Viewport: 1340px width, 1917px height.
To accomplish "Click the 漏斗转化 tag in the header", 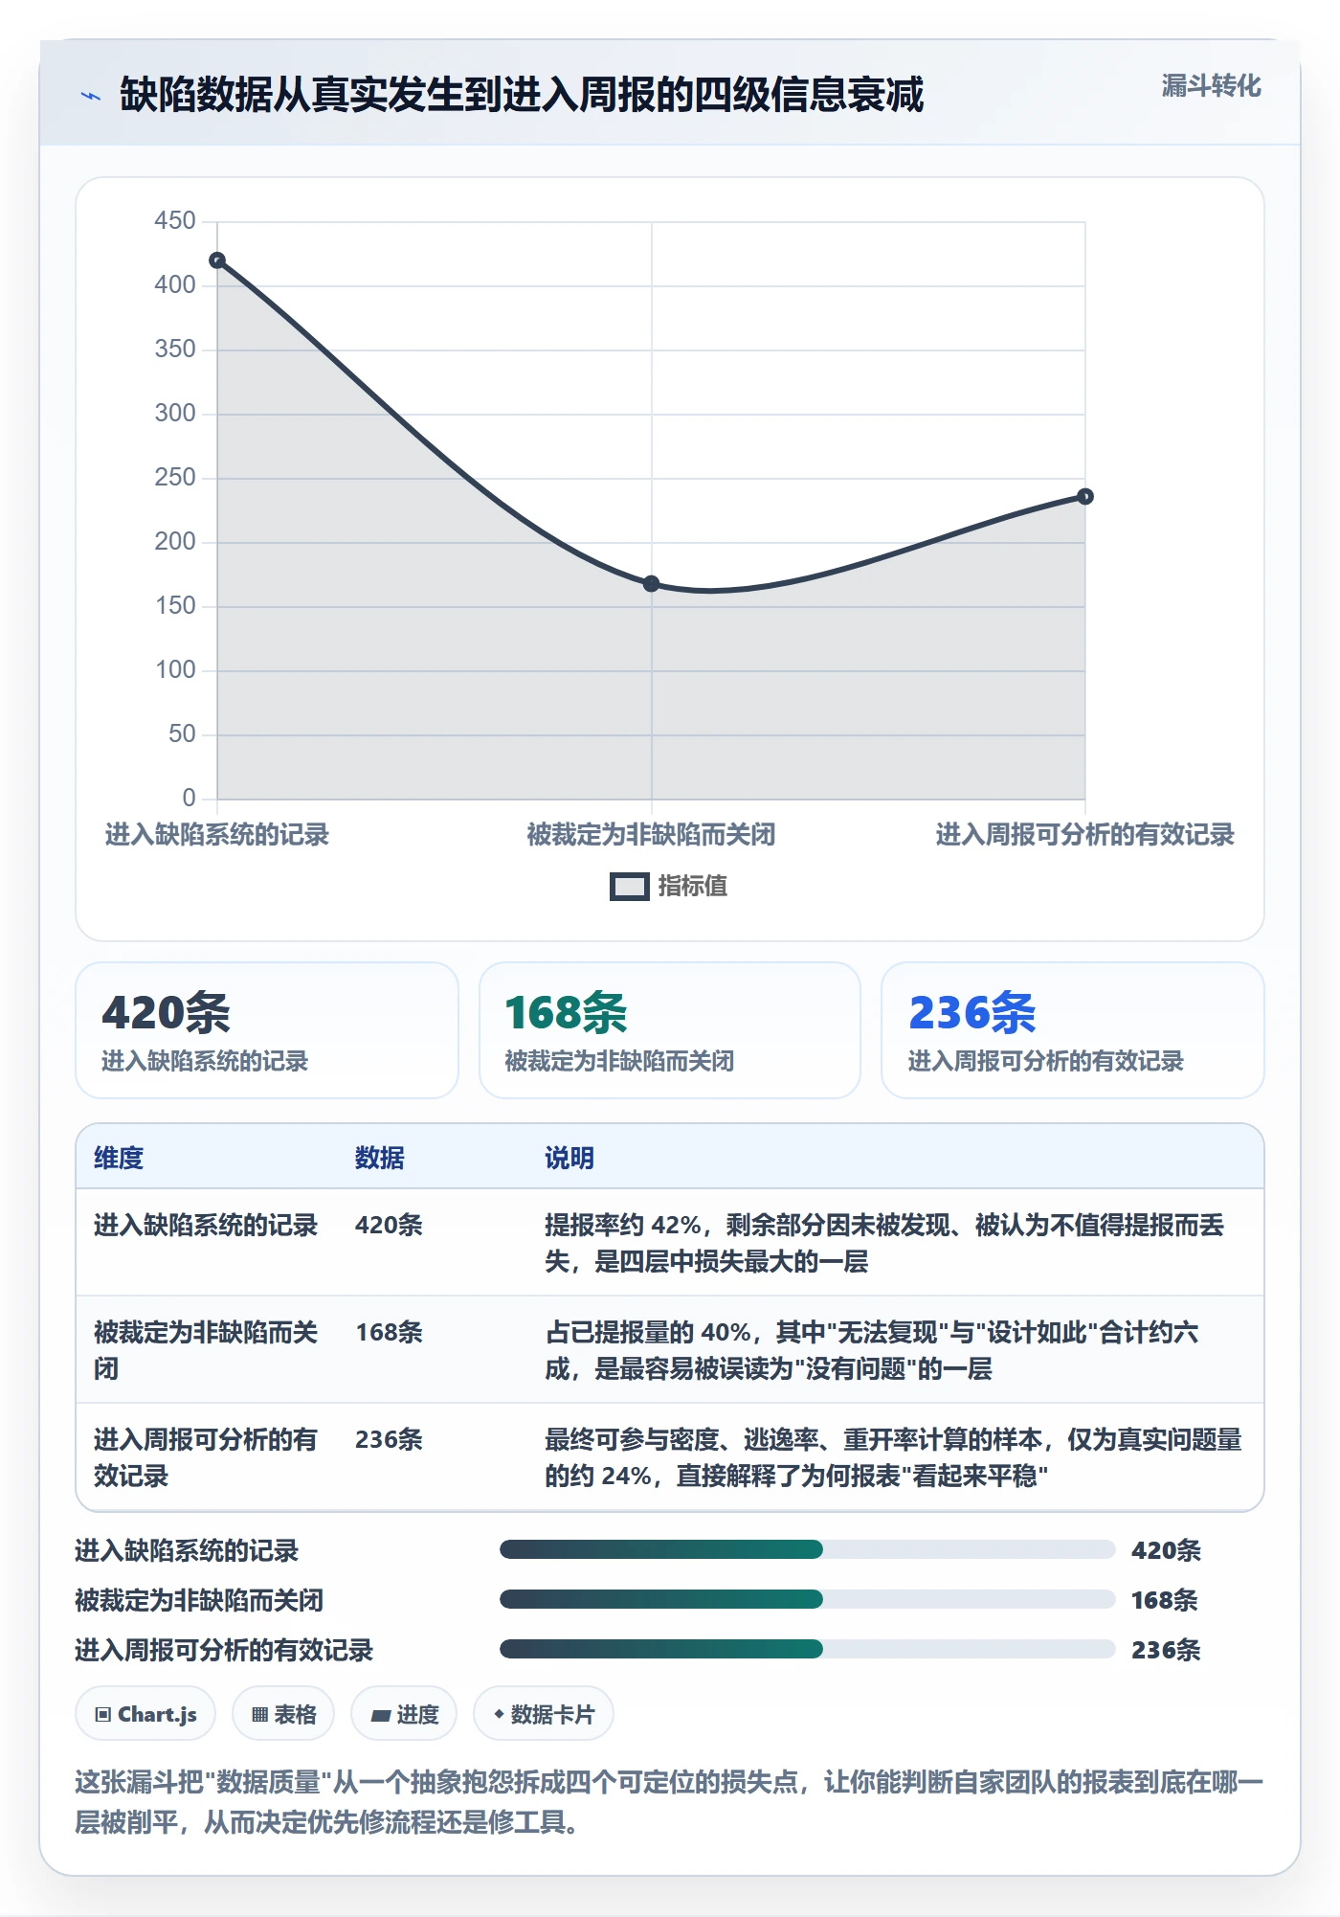I will (x=1211, y=86).
